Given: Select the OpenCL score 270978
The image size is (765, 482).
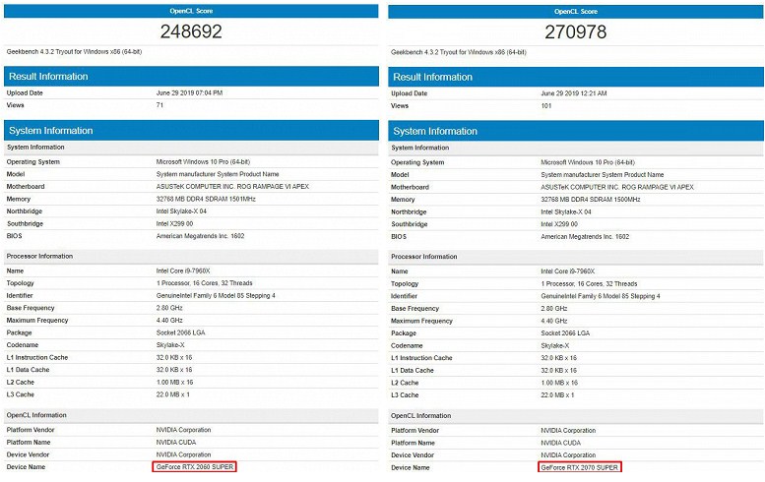Looking at the screenshot, I should click(576, 32).
